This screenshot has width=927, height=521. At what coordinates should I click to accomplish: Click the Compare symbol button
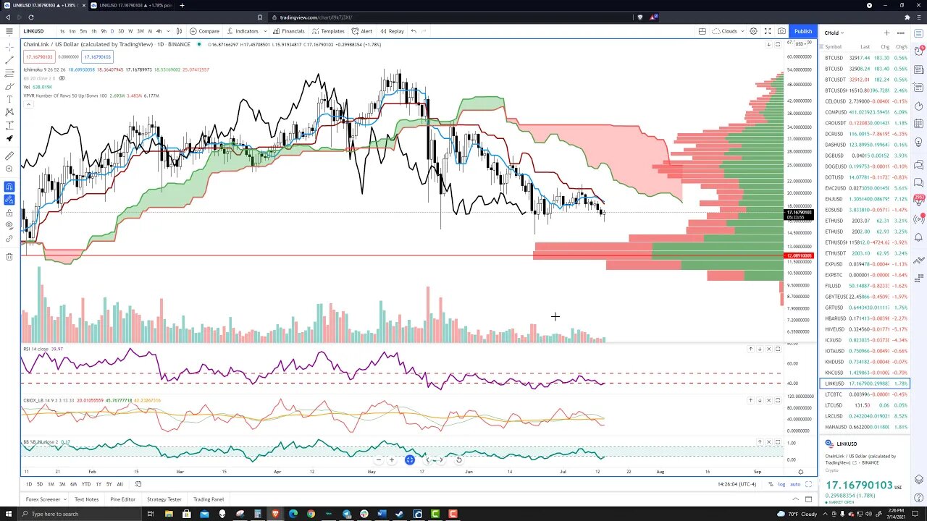[205, 31]
